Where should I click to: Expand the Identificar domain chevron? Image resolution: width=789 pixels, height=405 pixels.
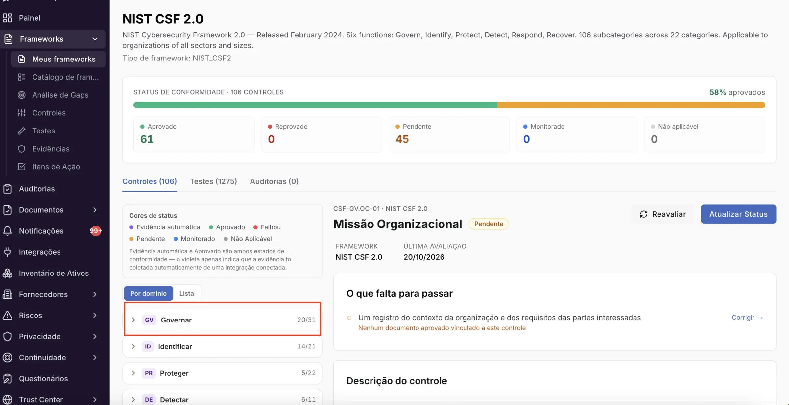(133, 346)
